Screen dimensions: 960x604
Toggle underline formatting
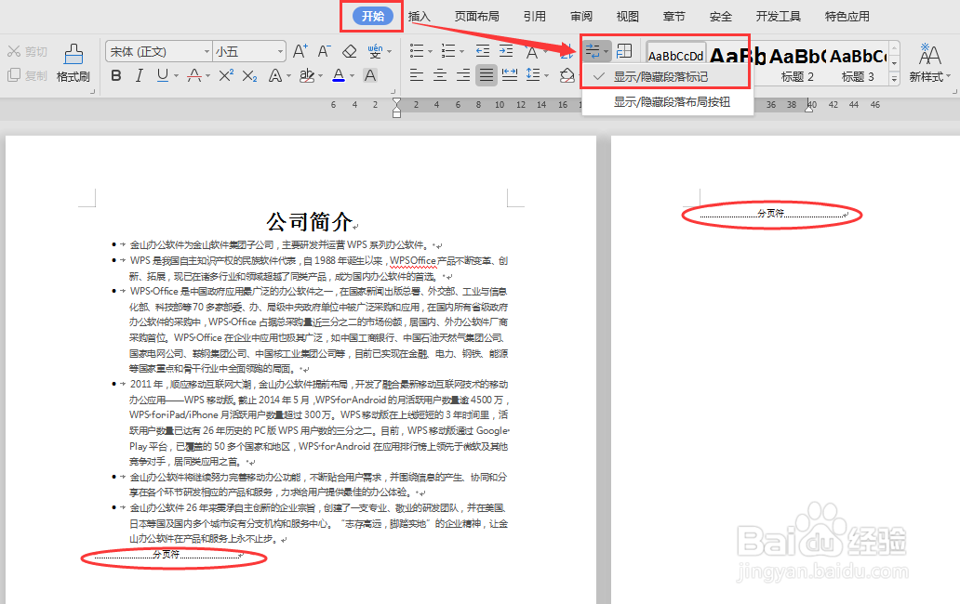[x=161, y=75]
